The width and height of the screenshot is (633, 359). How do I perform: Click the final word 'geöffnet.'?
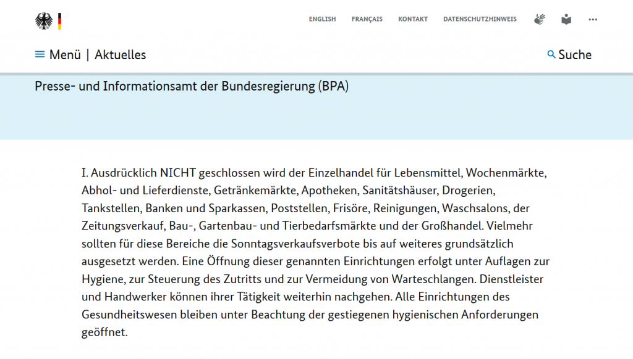click(x=104, y=332)
